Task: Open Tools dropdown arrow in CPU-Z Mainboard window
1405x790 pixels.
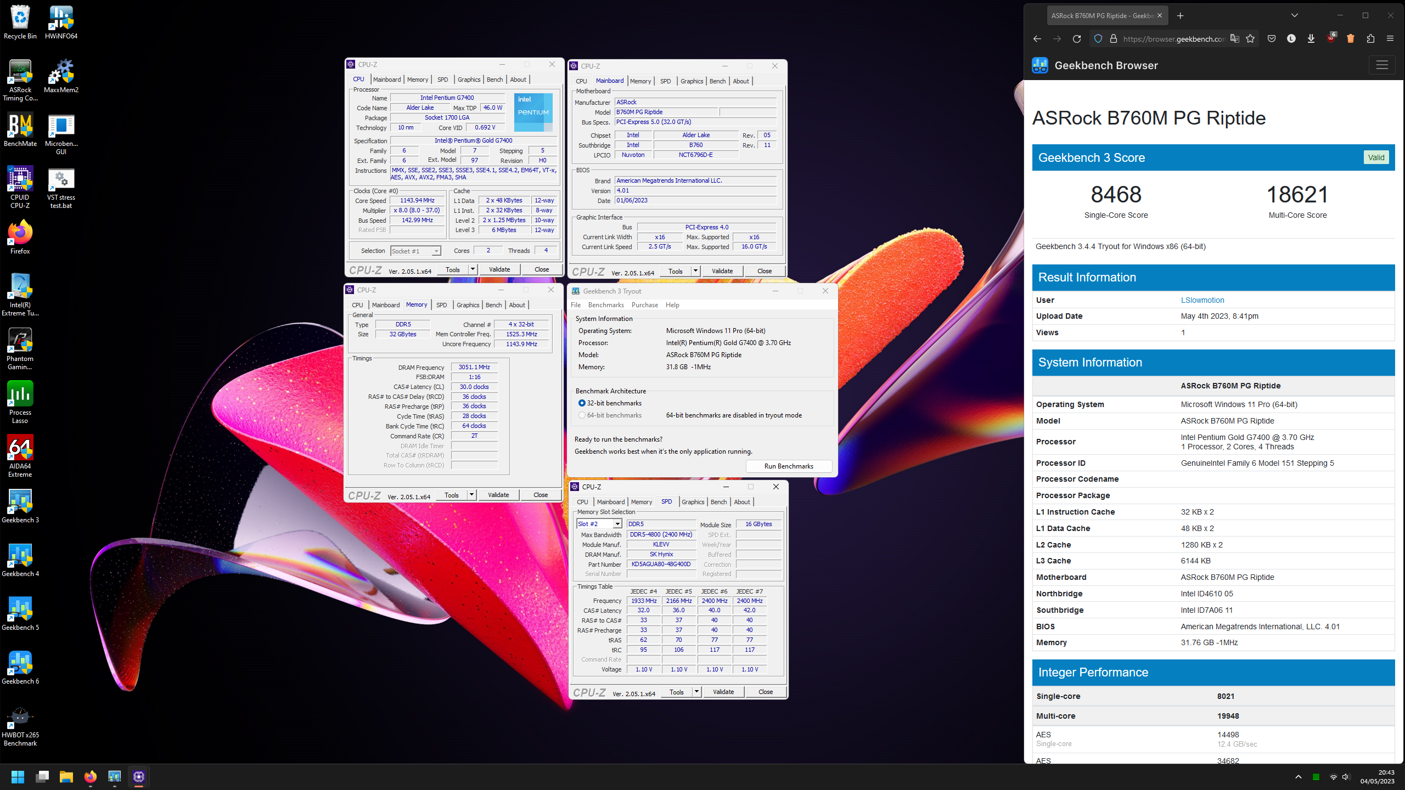Action: point(695,271)
